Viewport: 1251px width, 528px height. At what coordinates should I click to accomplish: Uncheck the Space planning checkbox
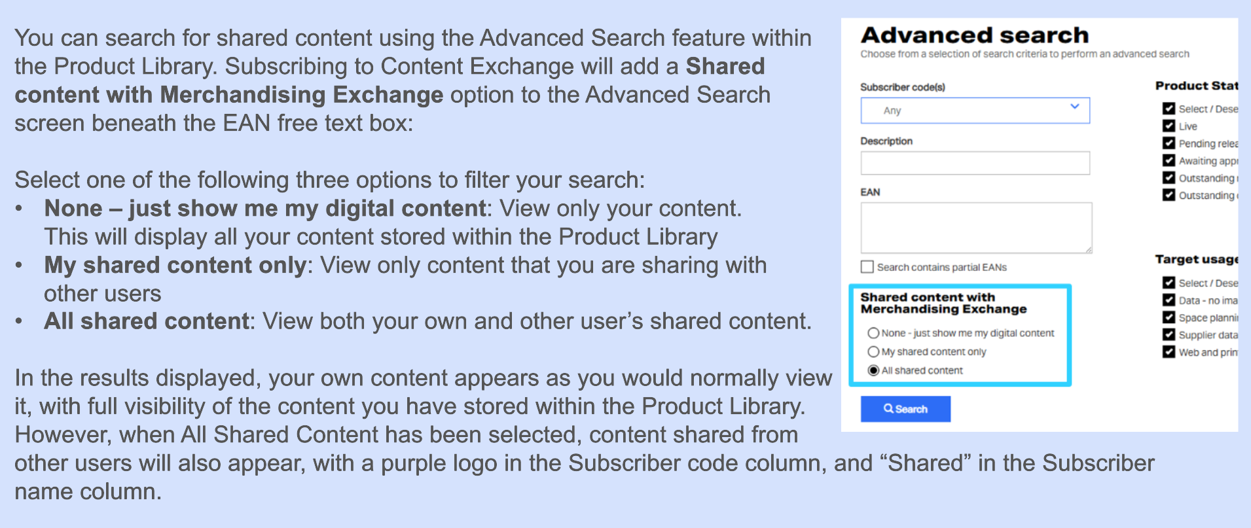1169,317
